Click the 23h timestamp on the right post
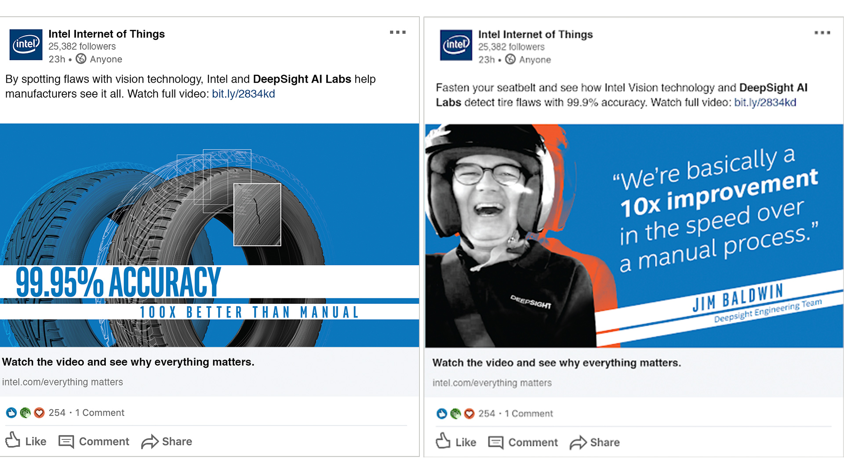Image resolution: width=844 pixels, height=475 pixels. tap(487, 59)
